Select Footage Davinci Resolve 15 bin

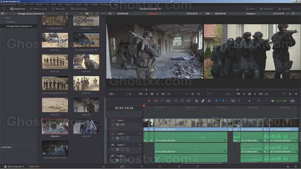[x=19, y=26]
